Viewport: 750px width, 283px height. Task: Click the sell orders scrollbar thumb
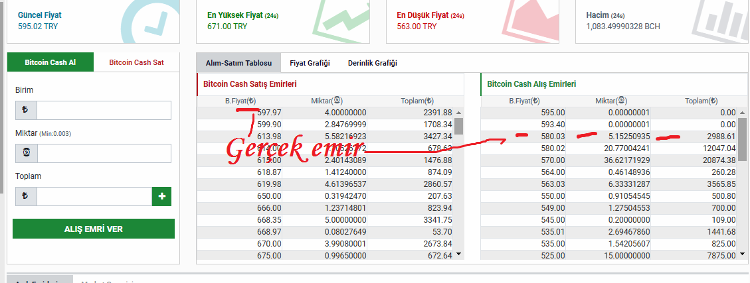click(459, 126)
